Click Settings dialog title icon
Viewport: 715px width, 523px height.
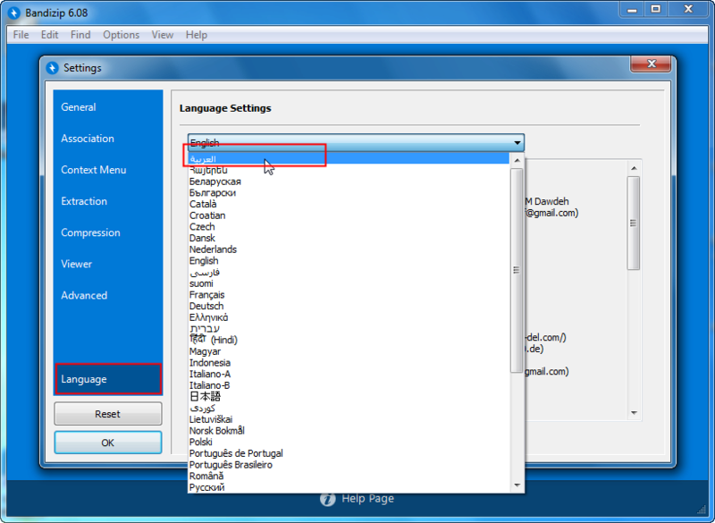click(x=53, y=68)
